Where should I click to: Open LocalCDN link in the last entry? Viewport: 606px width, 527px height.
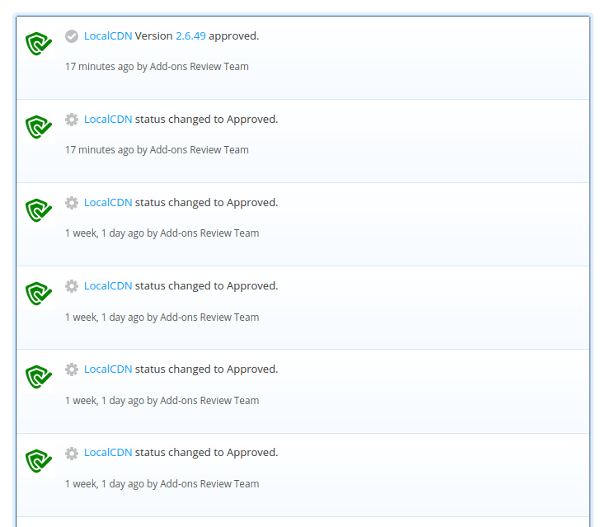click(x=108, y=453)
